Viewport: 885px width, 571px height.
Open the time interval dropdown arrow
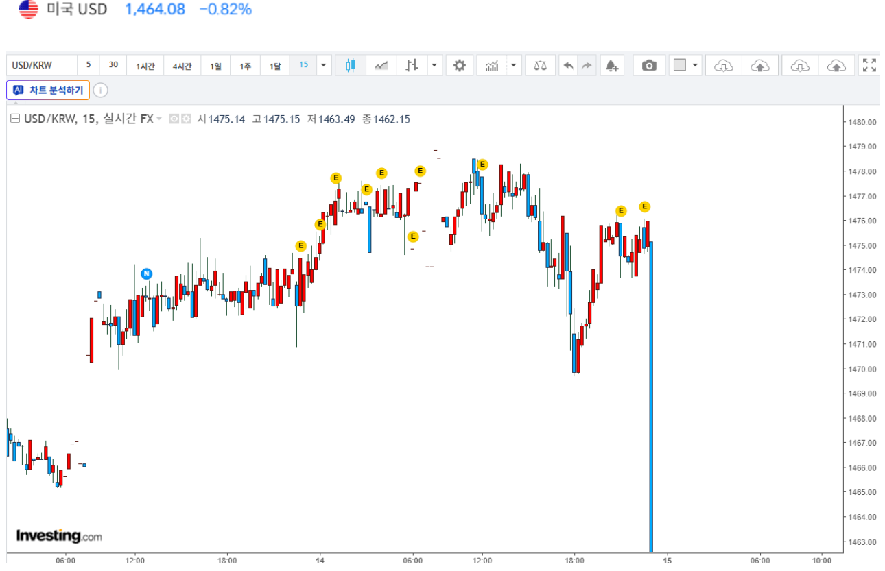[323, 66]
